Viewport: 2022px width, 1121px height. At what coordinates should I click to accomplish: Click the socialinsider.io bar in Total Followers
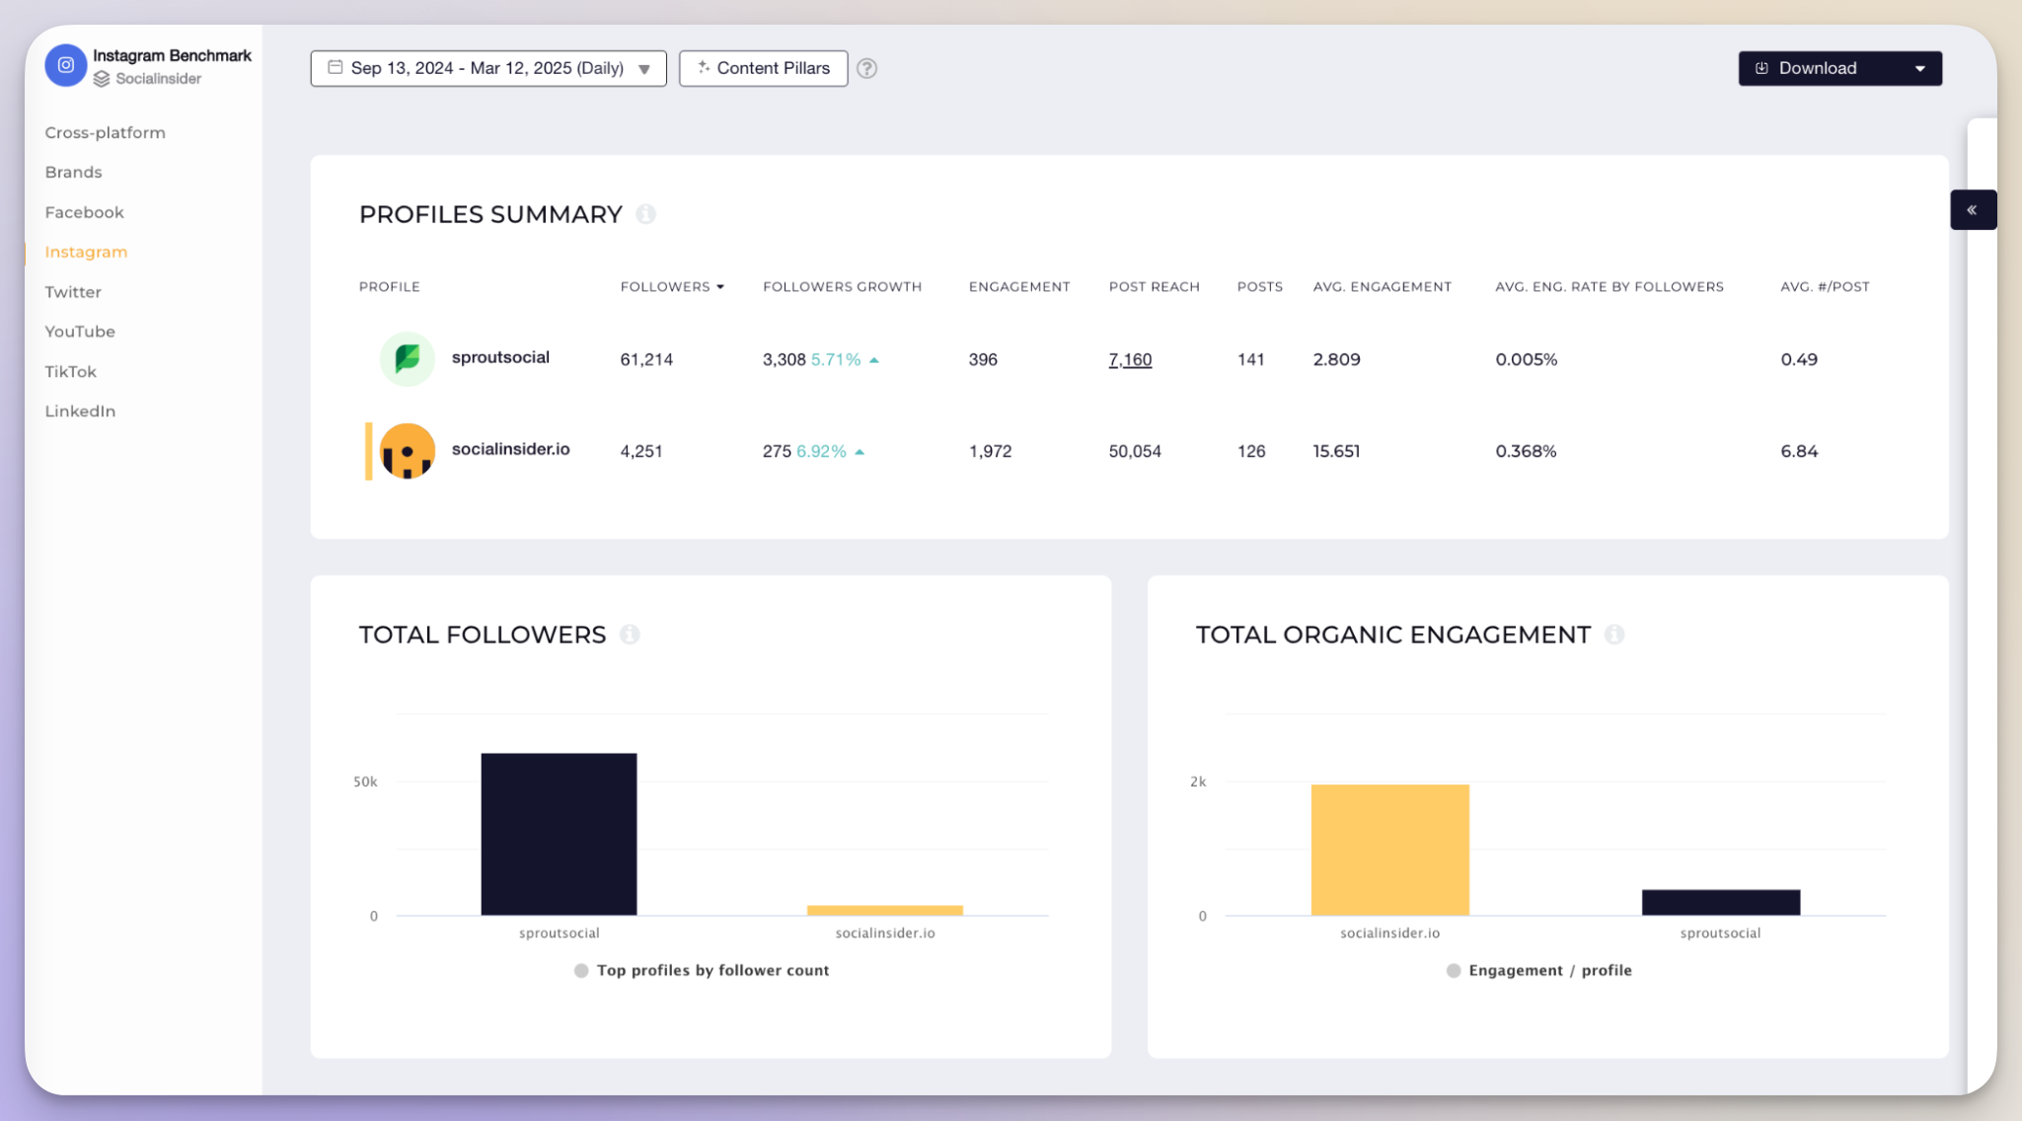pyautogui.click(x=885, y=910)
